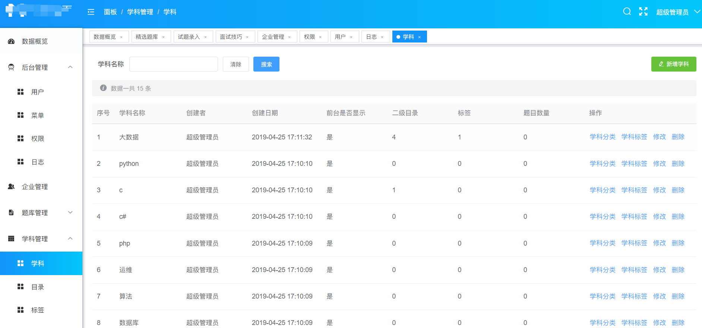Click the 题目数量 column header
This screenshot has height=328, width=702.
click(536, 113)
